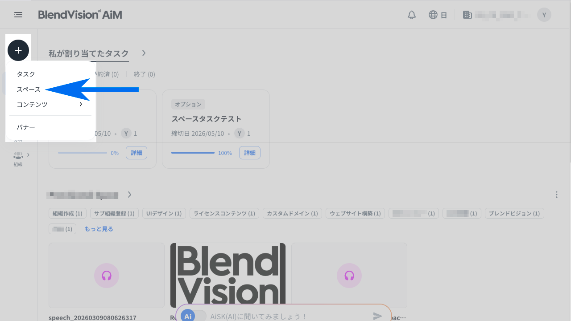Click the コンテンツ submenu chevron
This screenshot has height=321, width=571.
(x=81, y=104)
